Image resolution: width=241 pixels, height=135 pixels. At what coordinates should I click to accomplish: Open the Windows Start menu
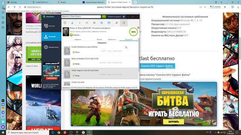(3, 132)
